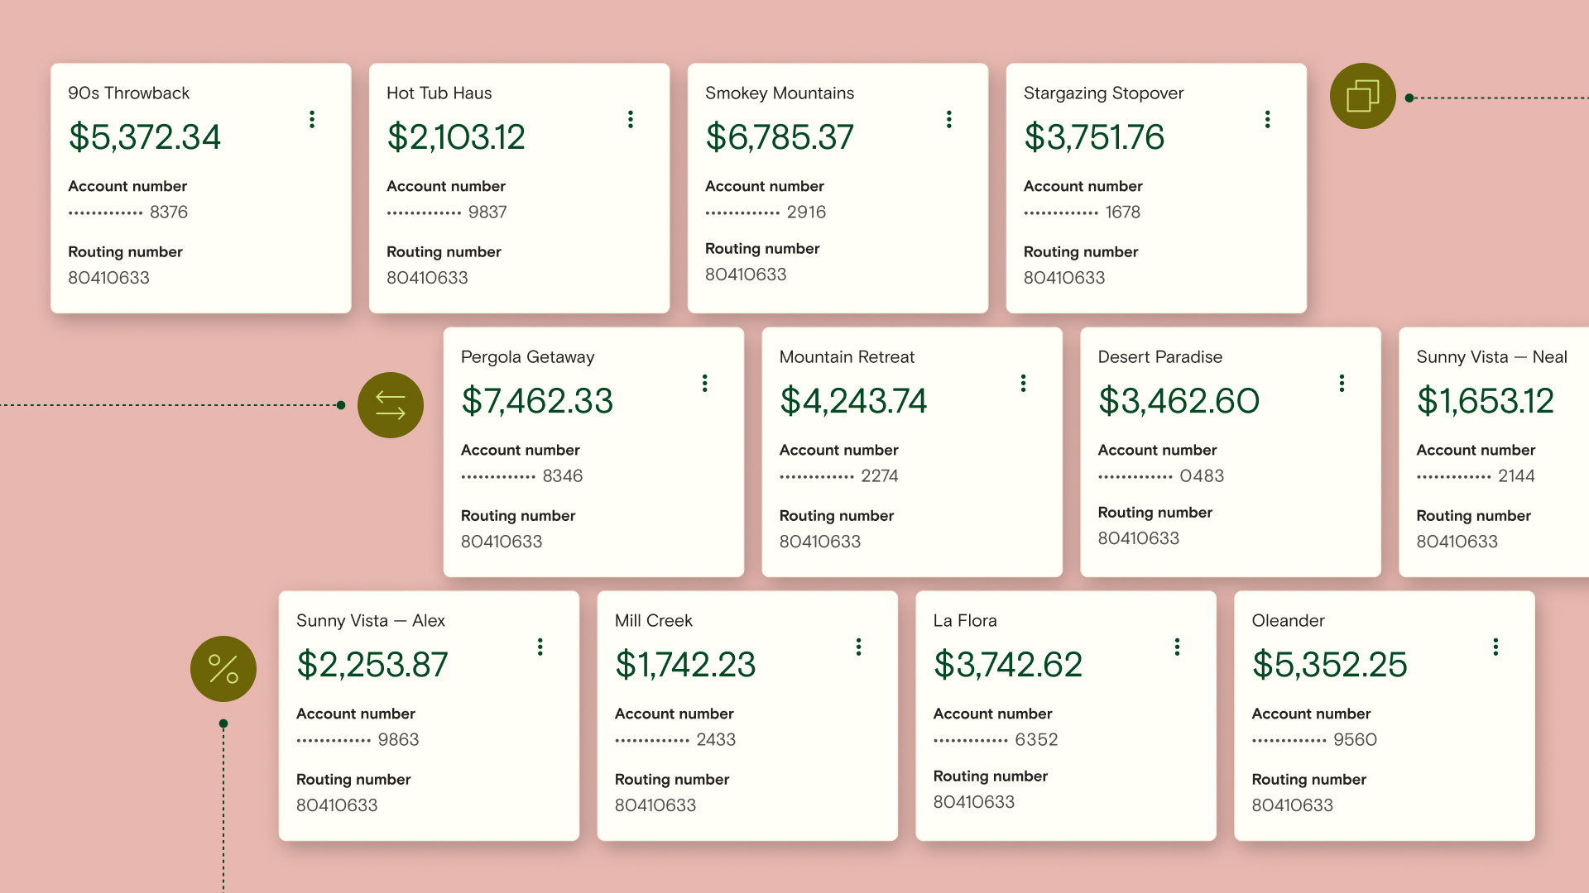Select the Pergola Getaway card
The image size is (1589, 893).
tap(593, 452)
